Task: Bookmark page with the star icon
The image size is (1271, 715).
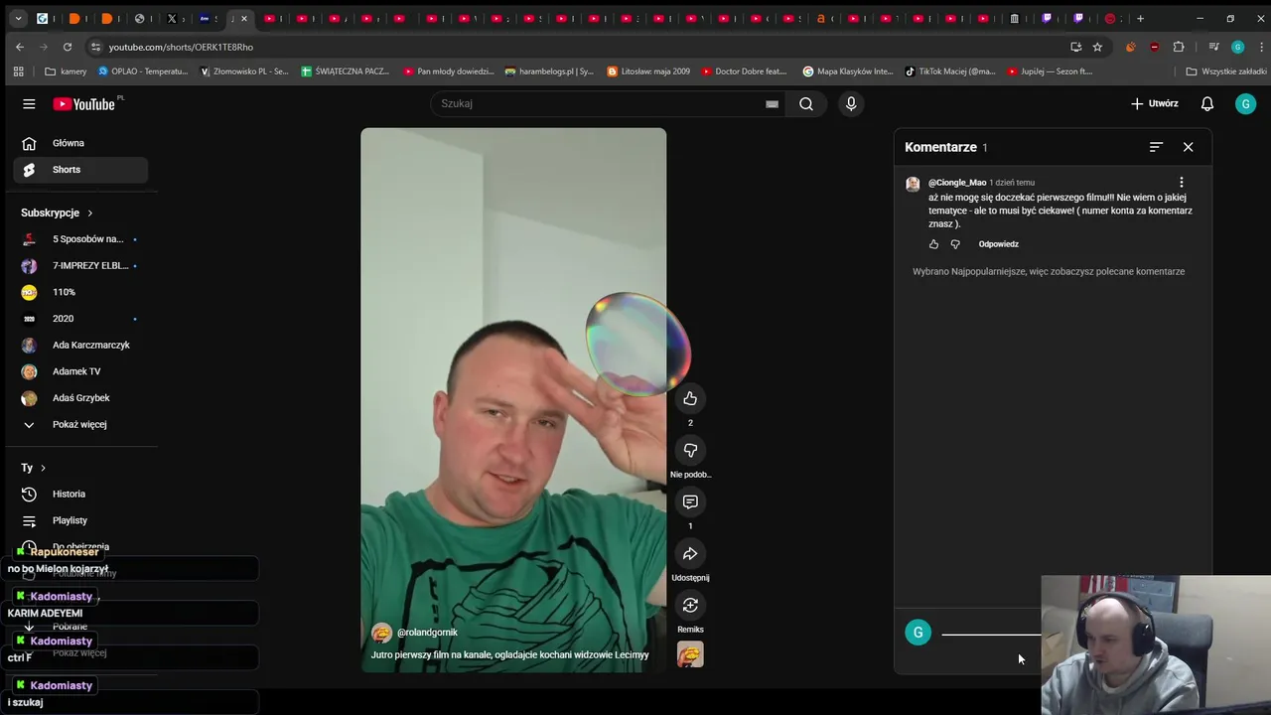Action: coord(1097,47)
